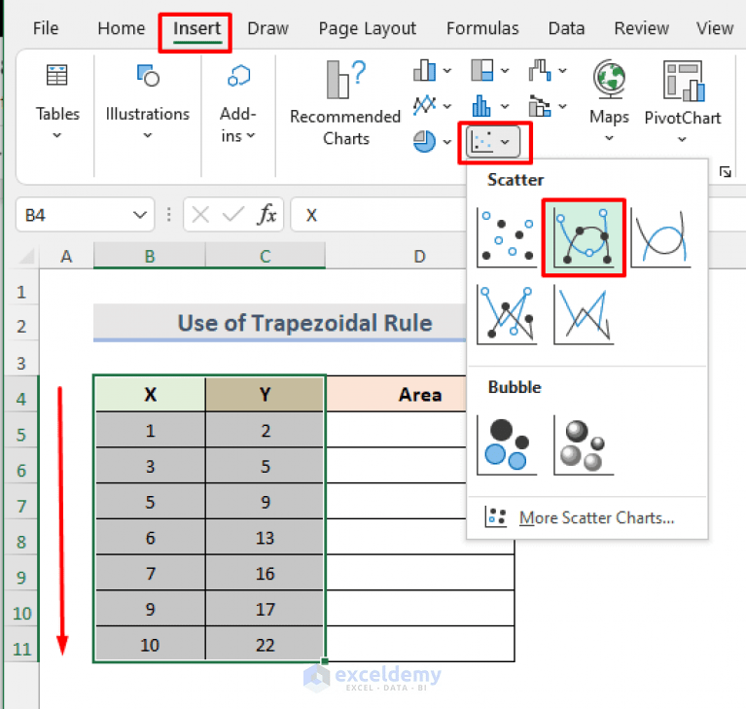746x709 pixels.
Task: Click the Insert Hierarchy Chart icon
Action: coord(482,70)
